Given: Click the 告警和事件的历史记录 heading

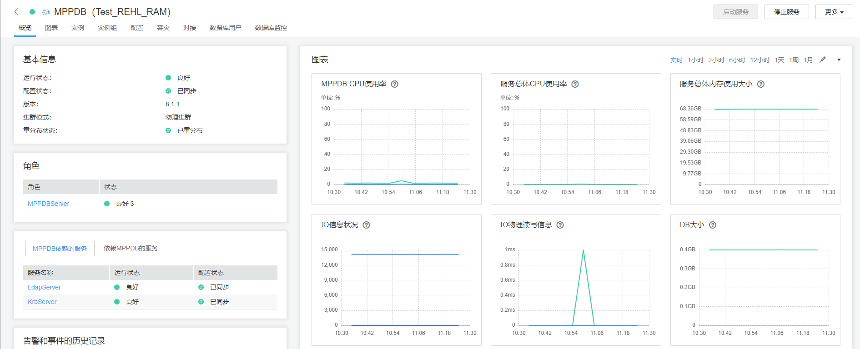Looking at the screenshot, I should [64, 341].
